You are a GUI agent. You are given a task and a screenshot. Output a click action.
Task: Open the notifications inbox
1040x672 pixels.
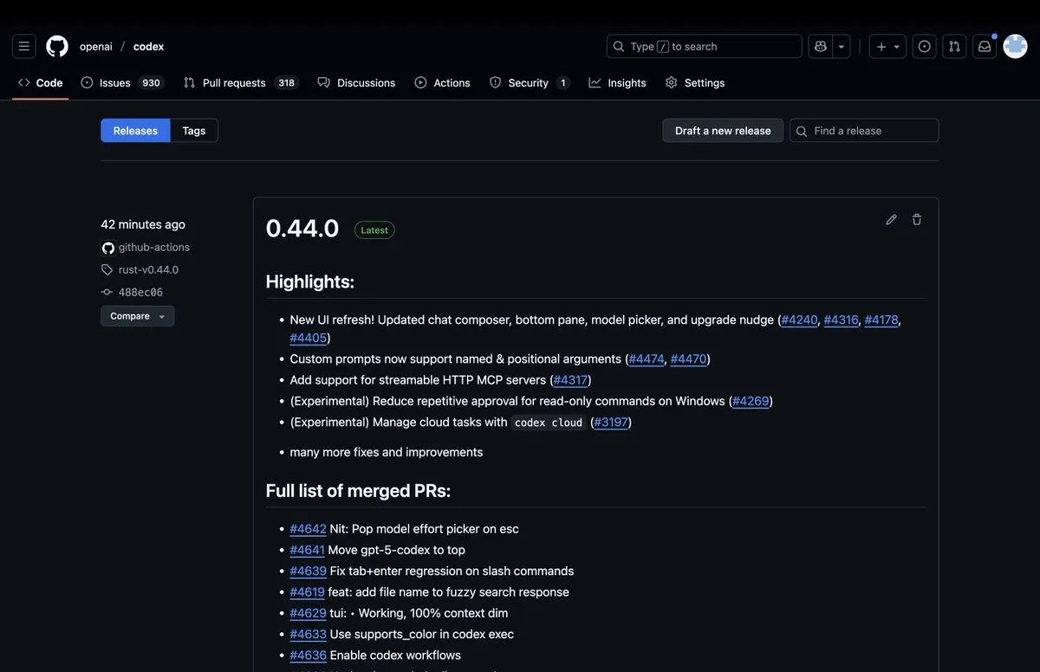click(x=982, y=45)
